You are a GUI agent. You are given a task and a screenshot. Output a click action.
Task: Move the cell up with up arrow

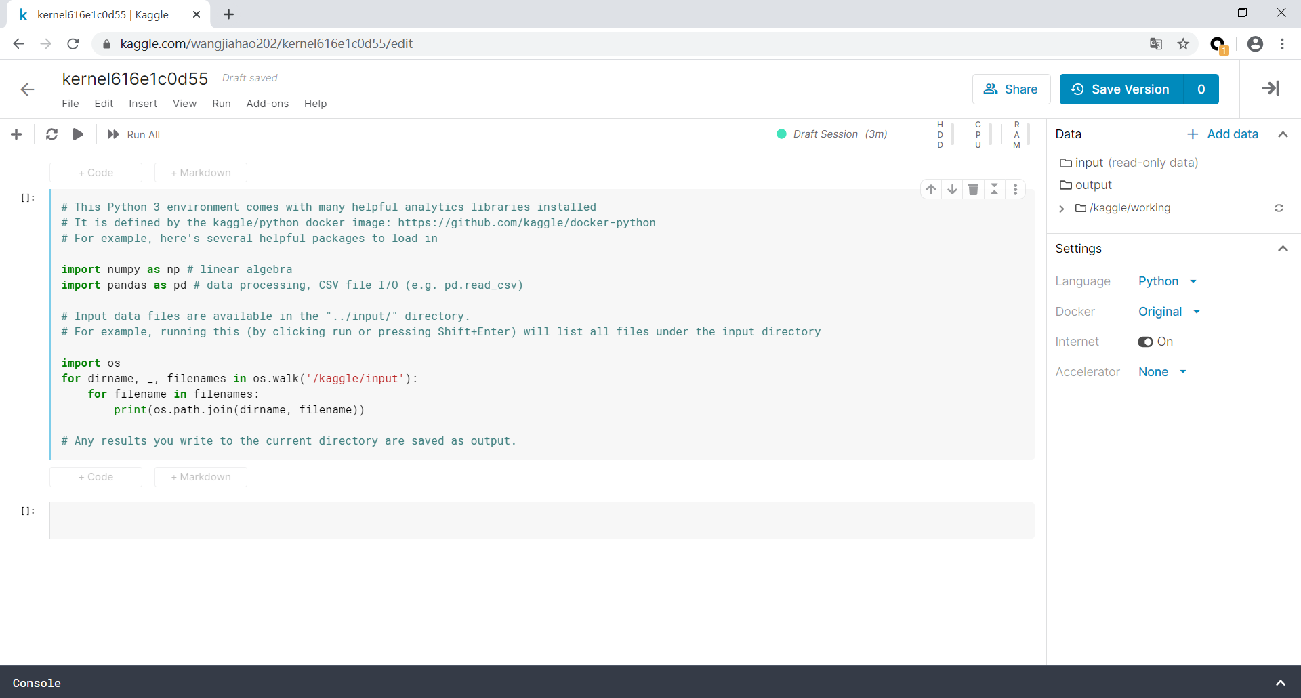[x=931, y=190]
